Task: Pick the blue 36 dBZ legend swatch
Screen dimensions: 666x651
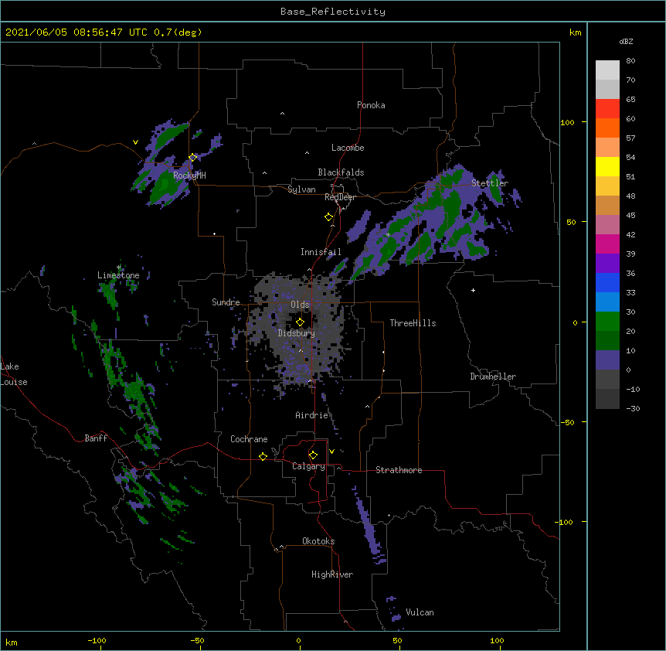Action: click(607, 282)
